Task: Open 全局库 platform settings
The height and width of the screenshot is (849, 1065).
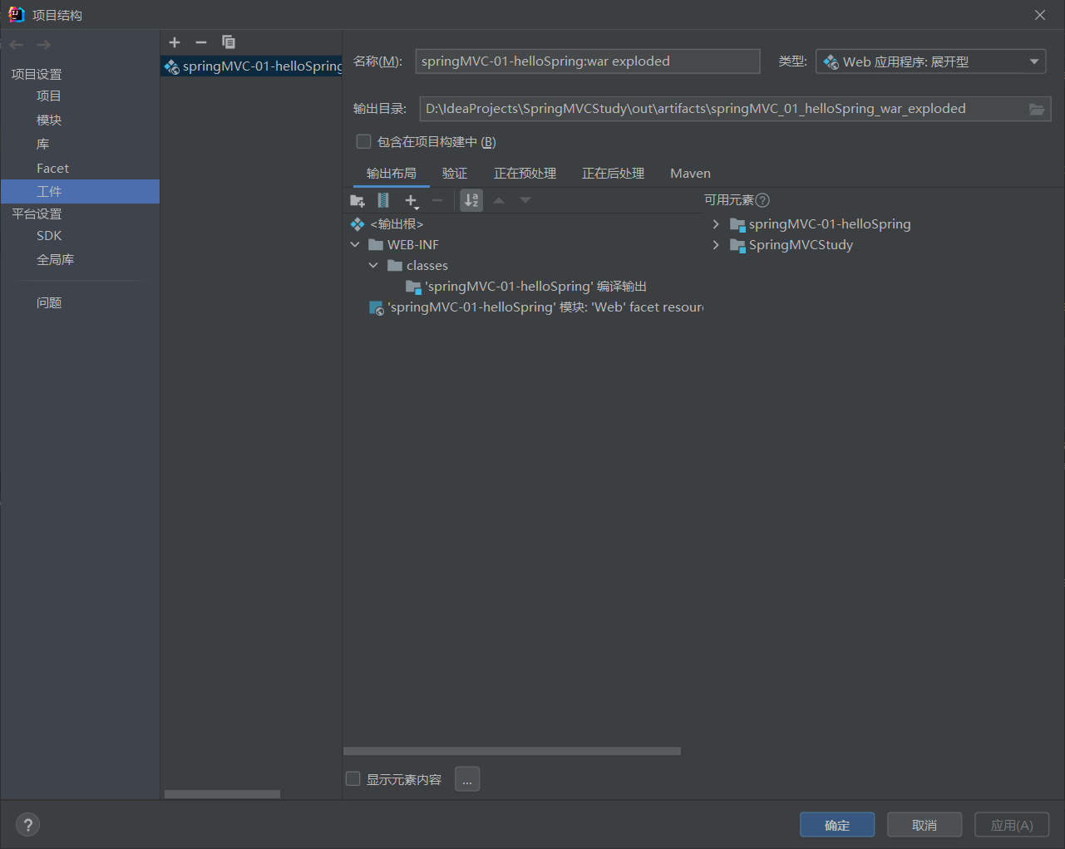Action: point(55,260)
